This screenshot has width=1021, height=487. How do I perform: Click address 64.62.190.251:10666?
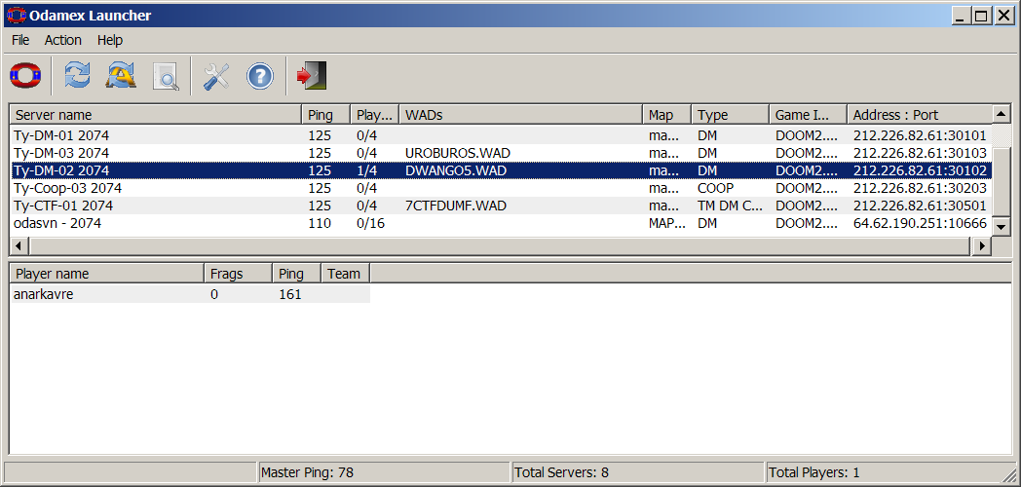(x=922, y=223)
